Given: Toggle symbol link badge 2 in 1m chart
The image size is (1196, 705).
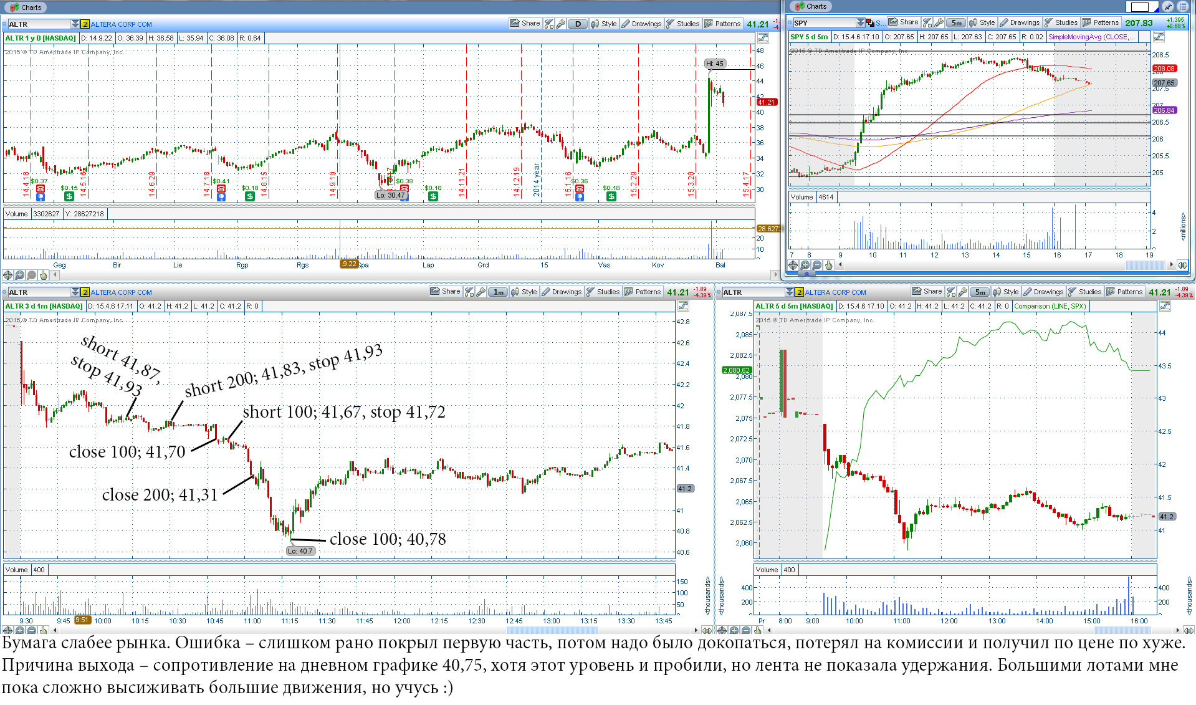Looking at the screenshot, I should [85, 292].
